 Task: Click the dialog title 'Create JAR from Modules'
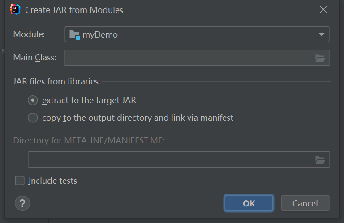click(74, 10)
